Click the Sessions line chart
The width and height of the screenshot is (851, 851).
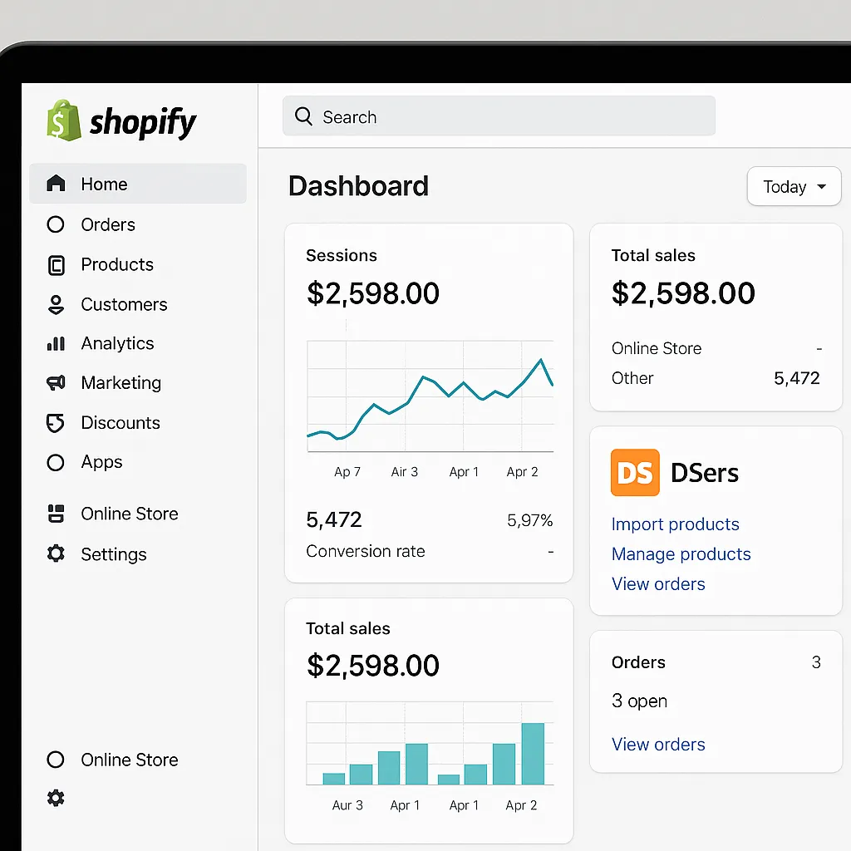(x=430, y=396)
